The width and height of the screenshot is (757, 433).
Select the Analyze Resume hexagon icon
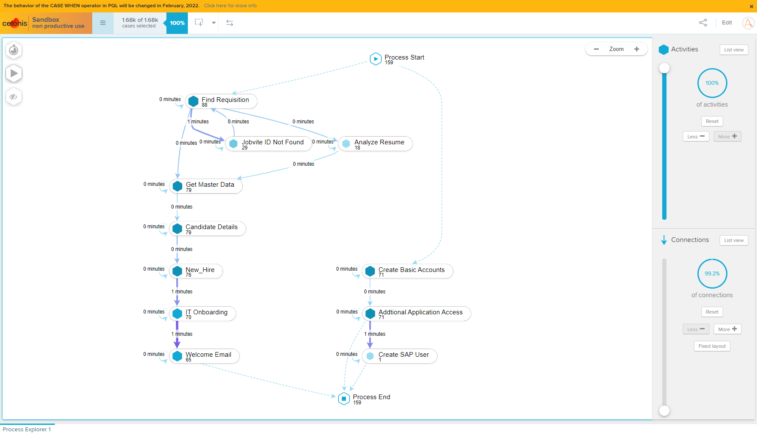pyautogui.click(x=346, y=144)
